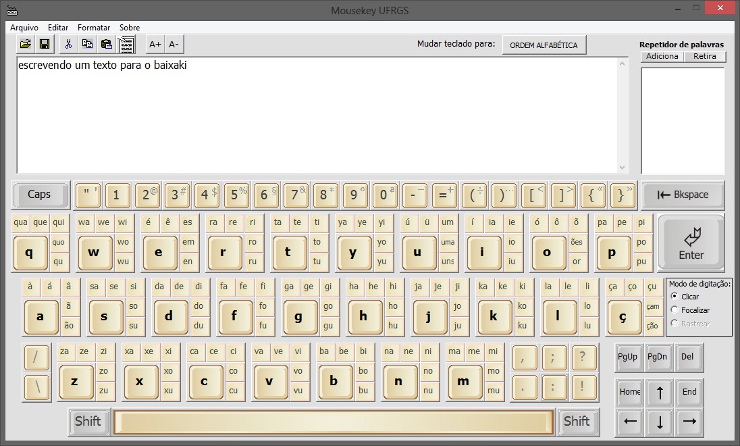This screenshot has height=446, width=740.
Task: Switch keyboard to ORDEM ALFABÉTICA
Action: [x=544, y=44]
